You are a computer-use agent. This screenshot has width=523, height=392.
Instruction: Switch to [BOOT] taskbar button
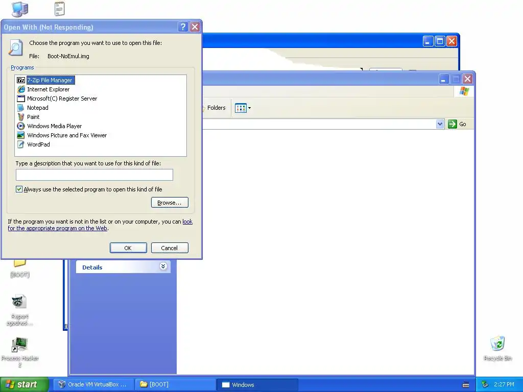click(x=175, y=384)
